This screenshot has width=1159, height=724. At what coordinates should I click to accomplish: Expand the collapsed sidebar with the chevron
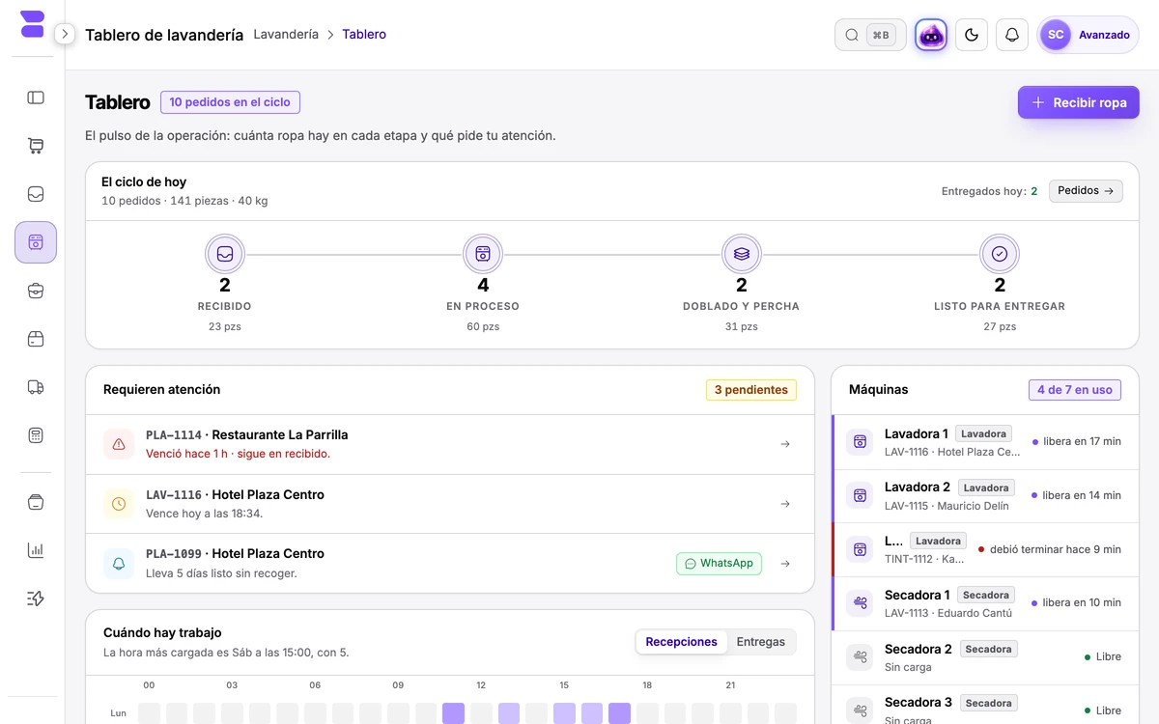65,34
